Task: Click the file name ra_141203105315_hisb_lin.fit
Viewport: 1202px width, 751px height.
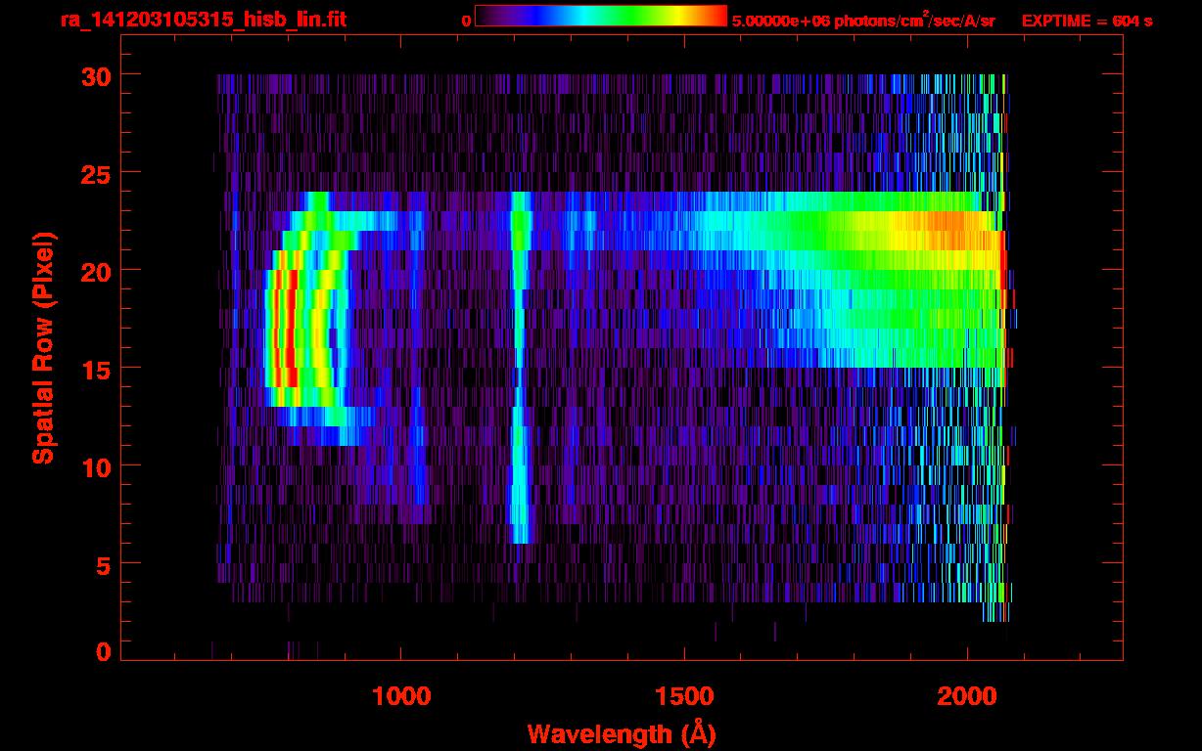Action: click(203, 20)
